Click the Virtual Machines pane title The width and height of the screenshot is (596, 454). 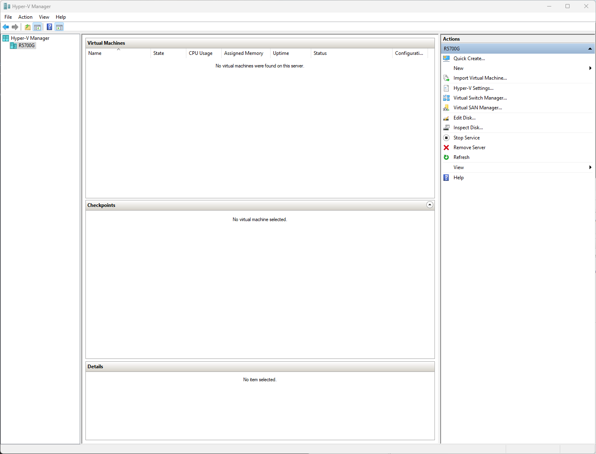106,43
